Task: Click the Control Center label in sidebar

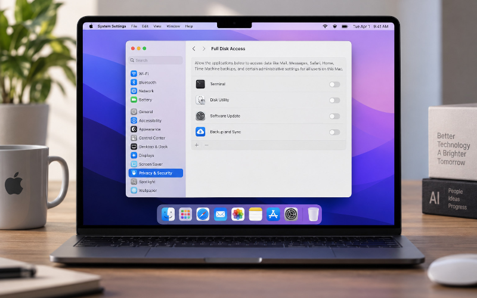Action: 152,138
